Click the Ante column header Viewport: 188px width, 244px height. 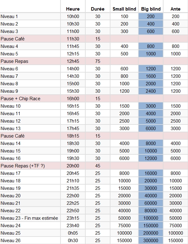[x=175, y=9]
